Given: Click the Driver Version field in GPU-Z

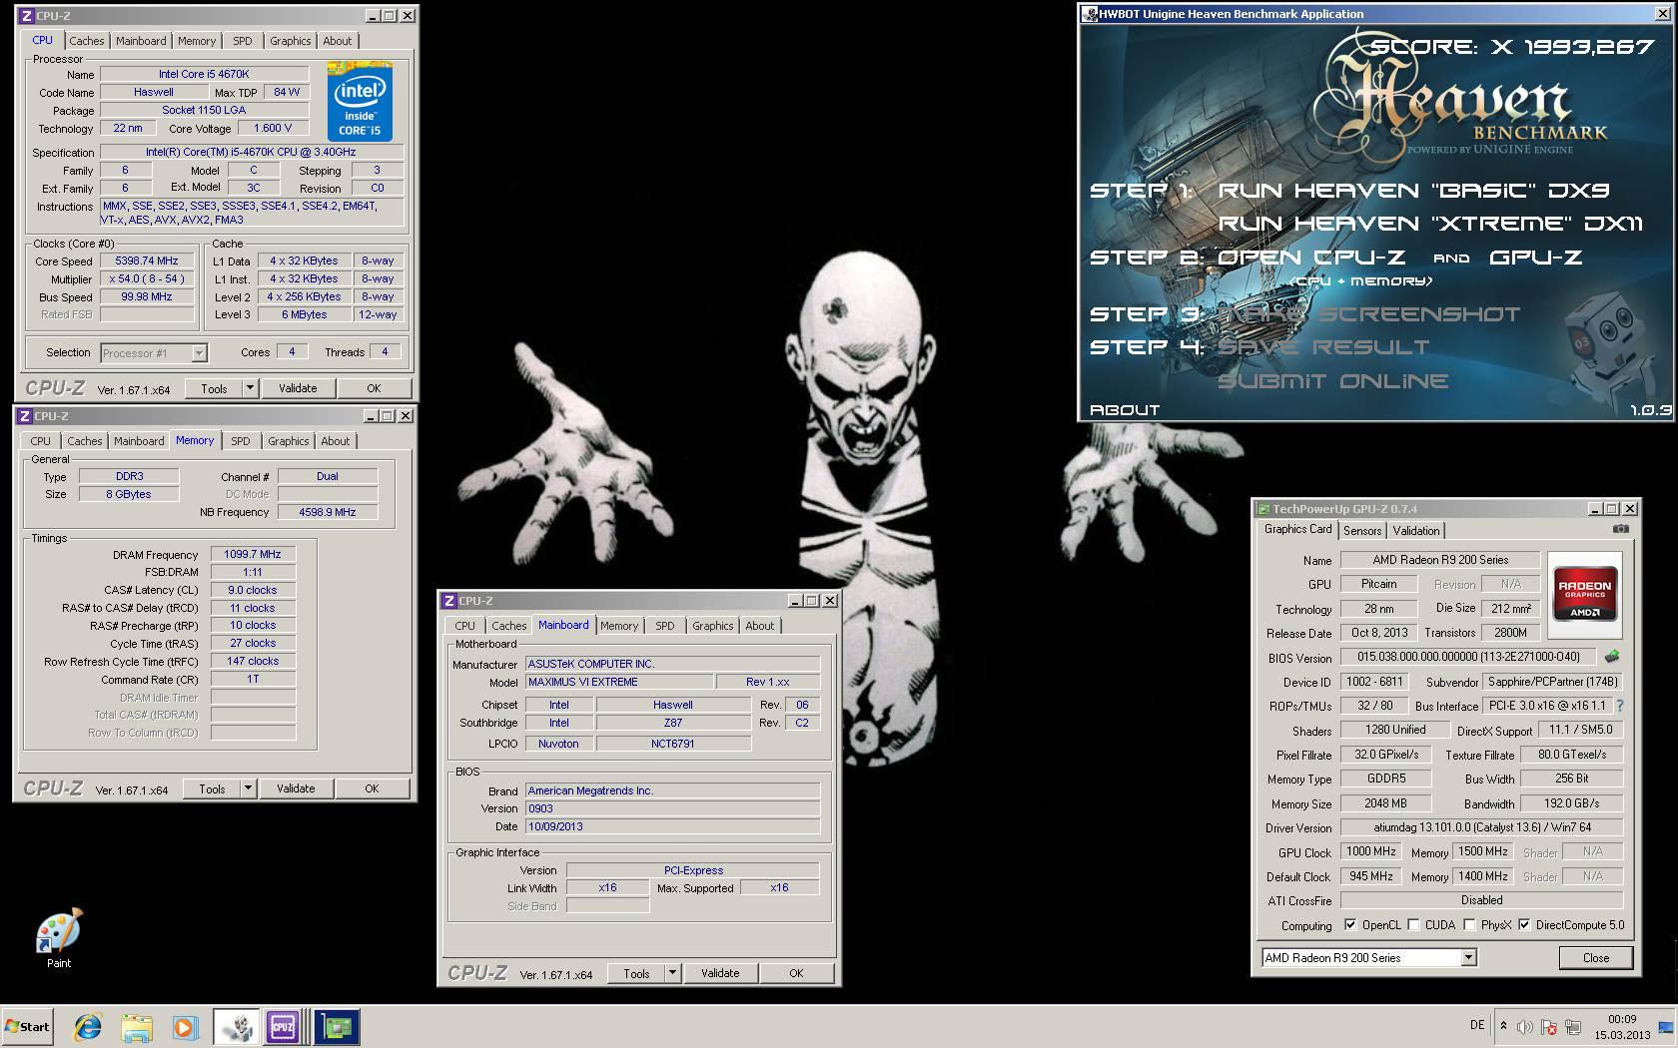Looking at the screenshot, I should [1481, 827].
